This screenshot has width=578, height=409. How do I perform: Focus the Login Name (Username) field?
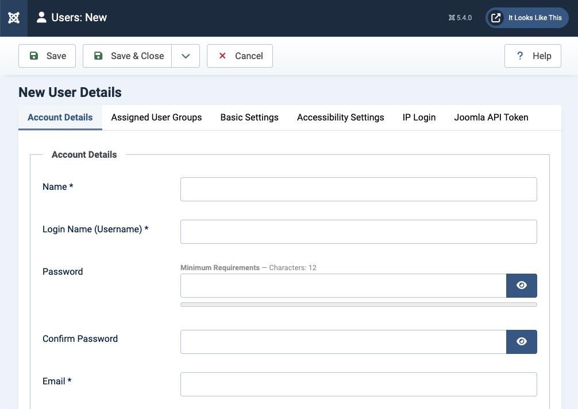click(359, 232)
